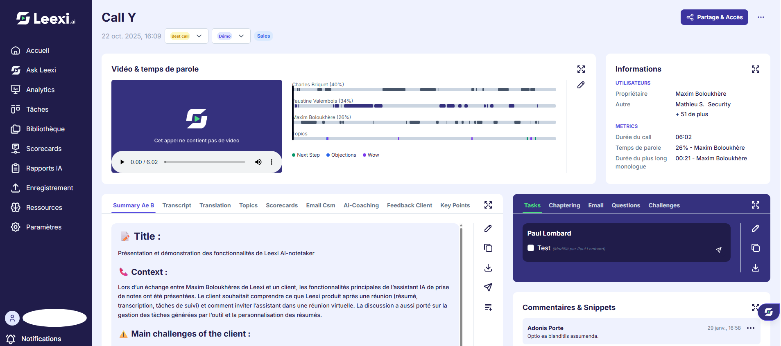Screen dimensions: 781x346
Task: Click the Objections legend item
Action: tap(341, 155)
